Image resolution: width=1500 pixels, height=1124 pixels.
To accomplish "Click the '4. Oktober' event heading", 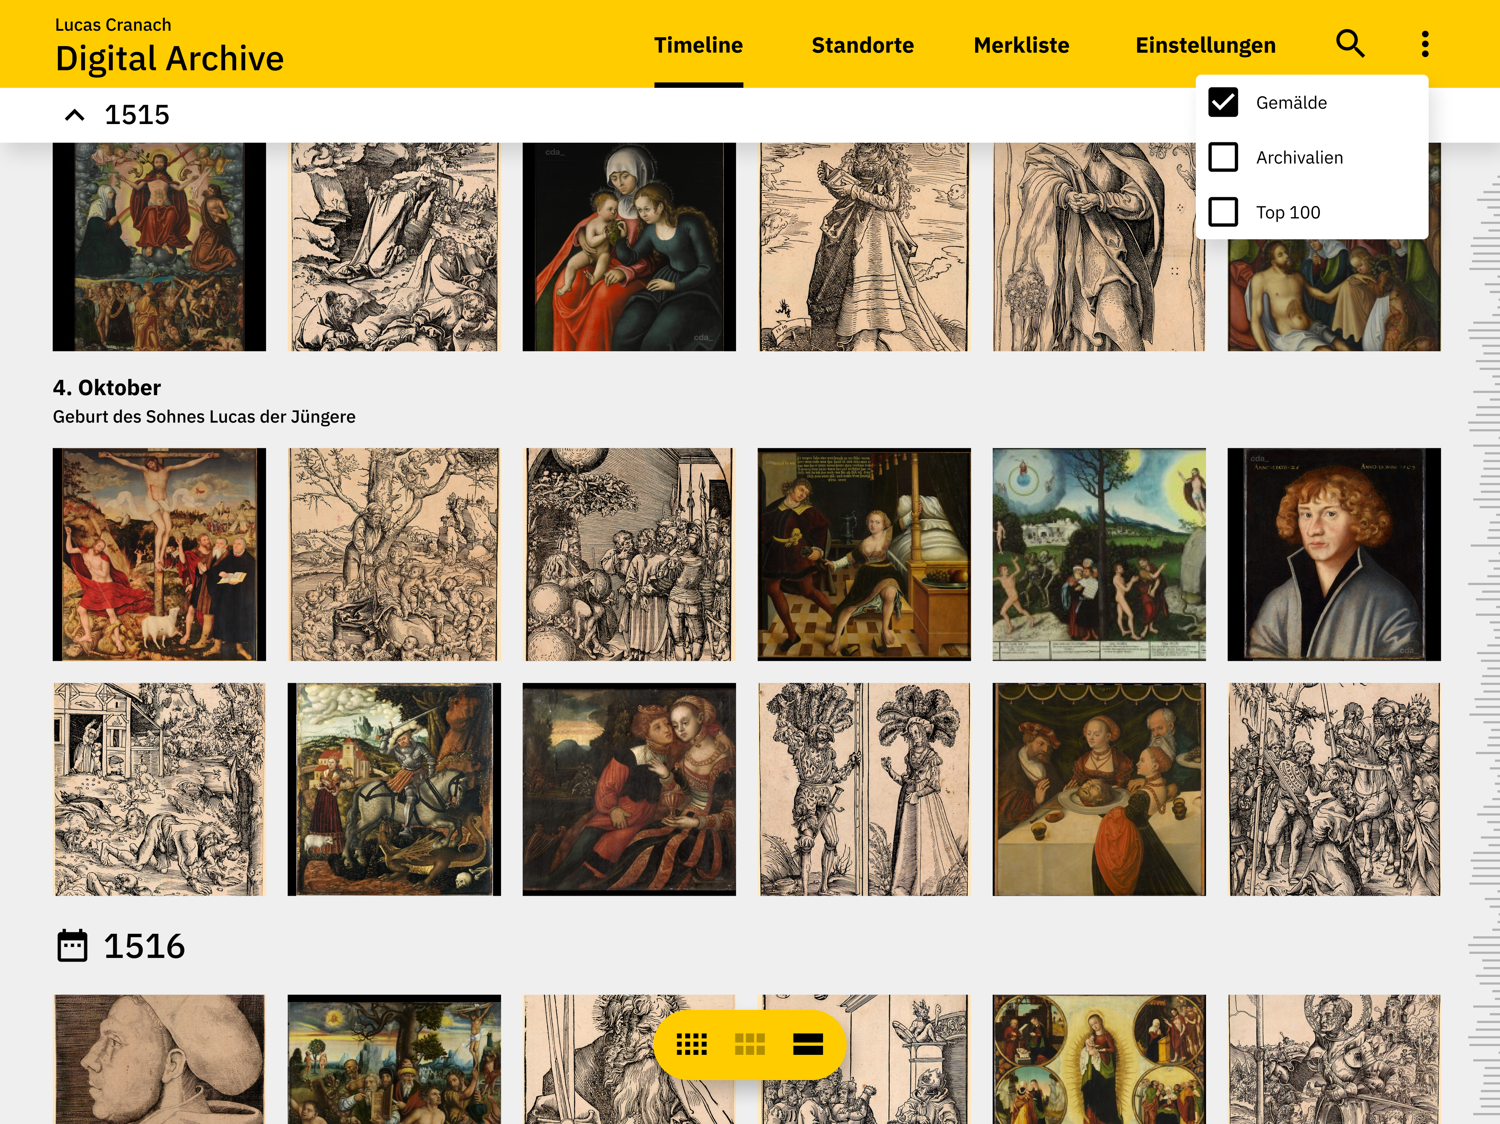I will coord(107,388).
